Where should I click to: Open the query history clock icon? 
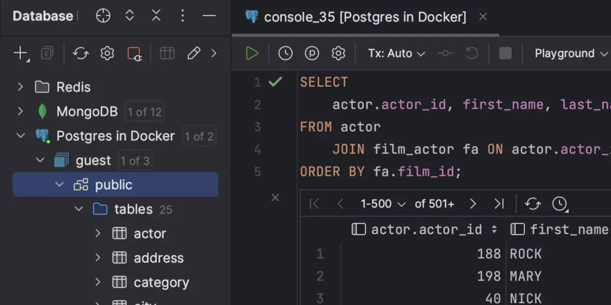pos(285,53)
